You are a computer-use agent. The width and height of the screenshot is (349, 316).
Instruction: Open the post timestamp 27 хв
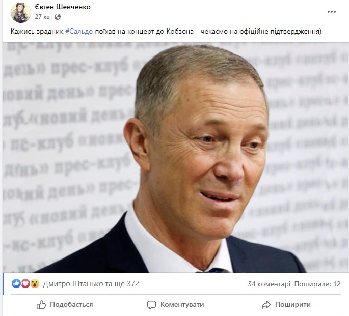pos(42,17)
